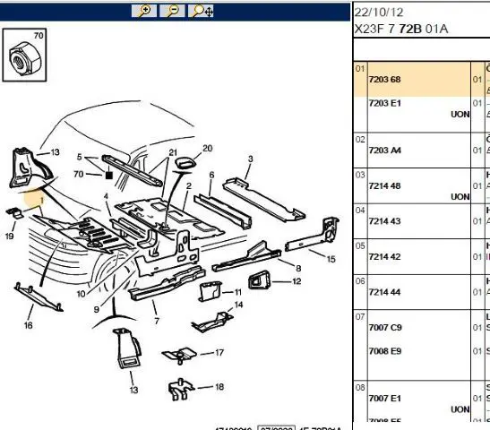The image size is (490, 430).
Task: Click the highlighted callout 1 in diagram
Action: [42, 201]
